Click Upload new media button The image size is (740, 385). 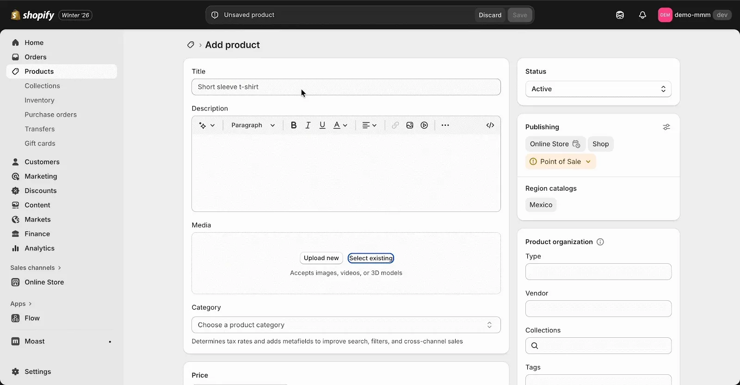pyautogui.click(x=321, y=258)
